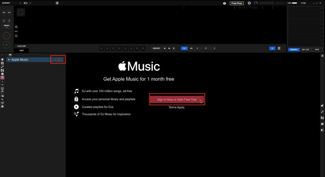Click beat jump forward chevron

(x=9, y=21)
